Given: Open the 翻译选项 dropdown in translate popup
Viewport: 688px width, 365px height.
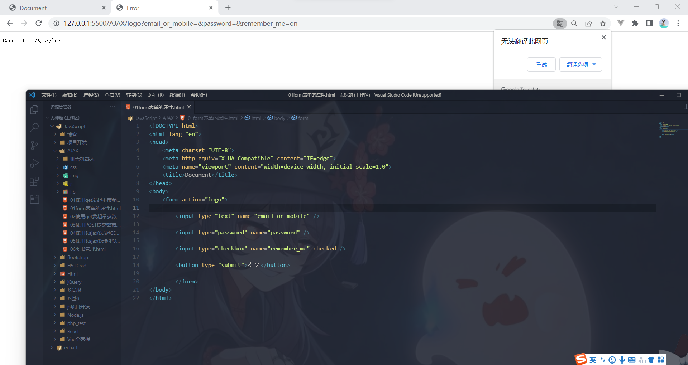Looking at the screenshot, I should 580,64.
